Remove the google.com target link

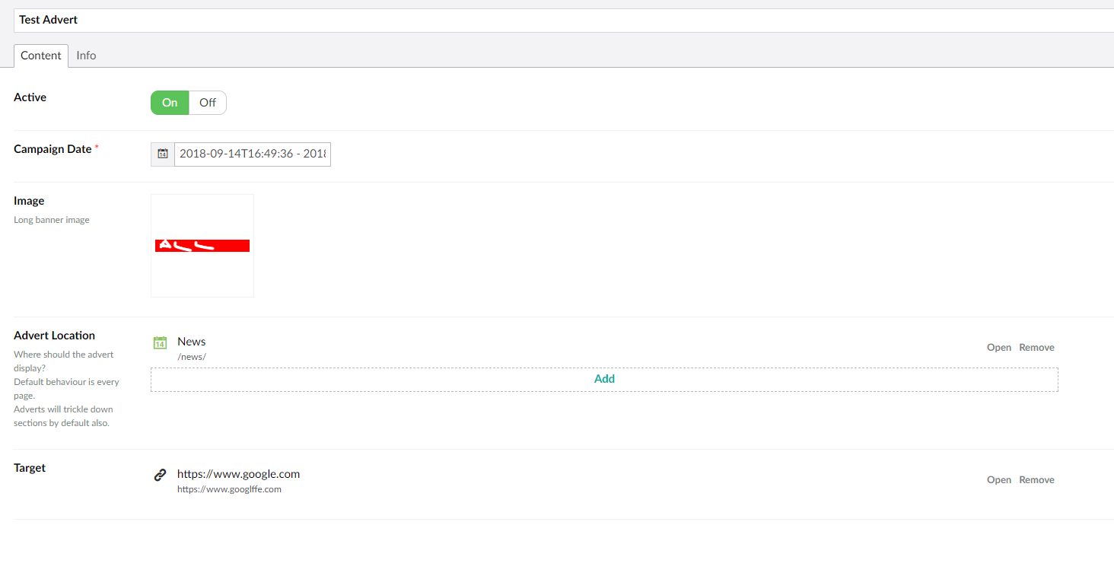(1036, 480)
